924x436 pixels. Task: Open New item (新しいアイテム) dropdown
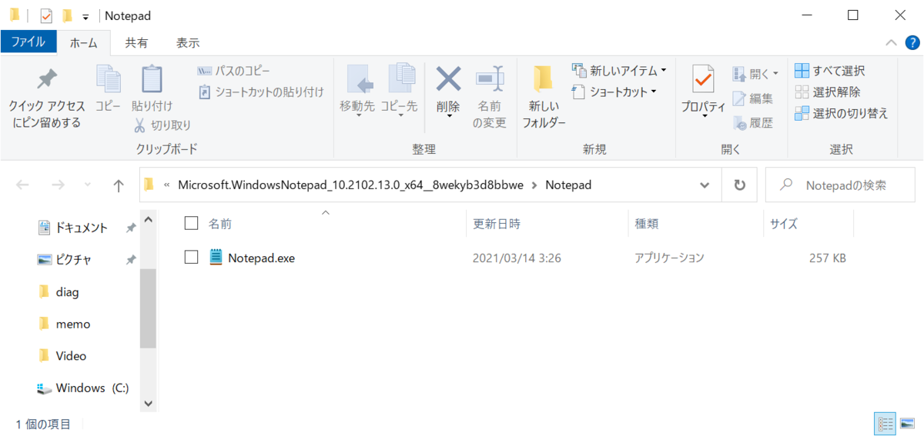coord(619,71)
